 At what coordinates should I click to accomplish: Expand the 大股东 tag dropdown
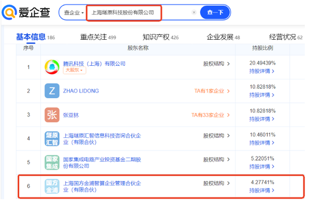point(74,70)
